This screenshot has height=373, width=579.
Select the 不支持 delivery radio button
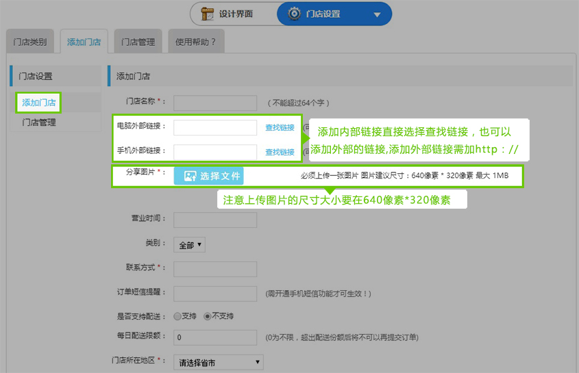(x=208, y=316)
